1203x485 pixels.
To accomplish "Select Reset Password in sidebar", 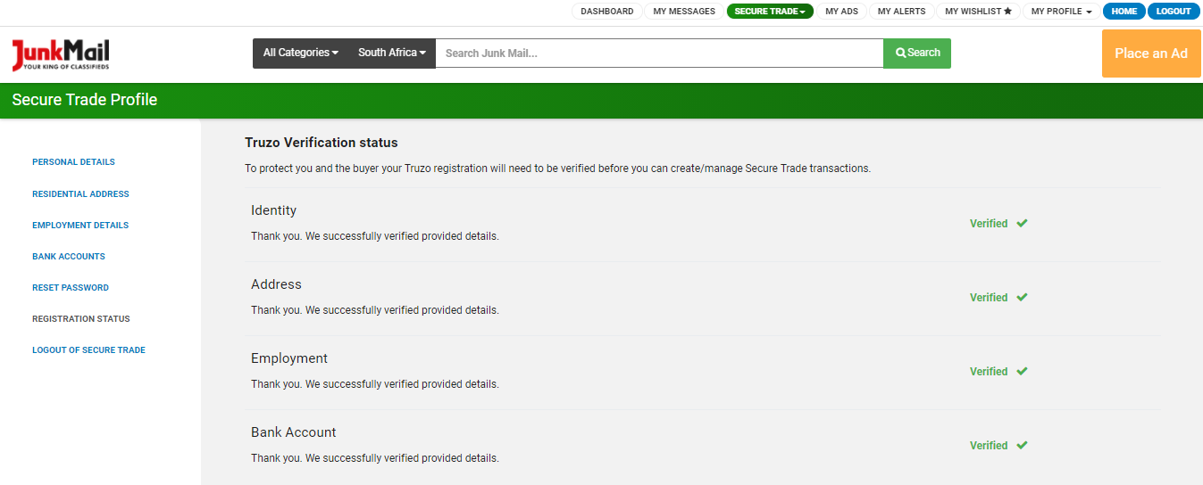I will coord(71,288).
